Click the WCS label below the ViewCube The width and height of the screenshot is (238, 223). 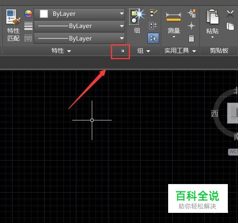(x=233, y=152)
